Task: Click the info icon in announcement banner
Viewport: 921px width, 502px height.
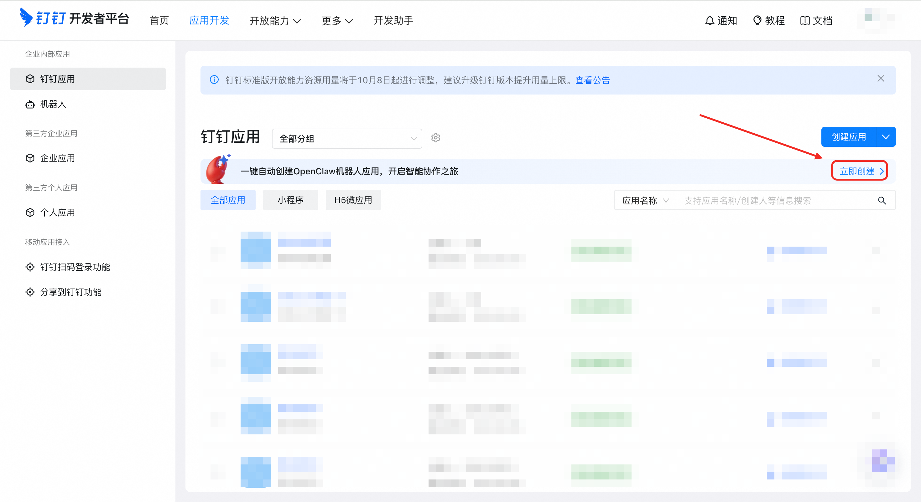Action: click(214, 80)
